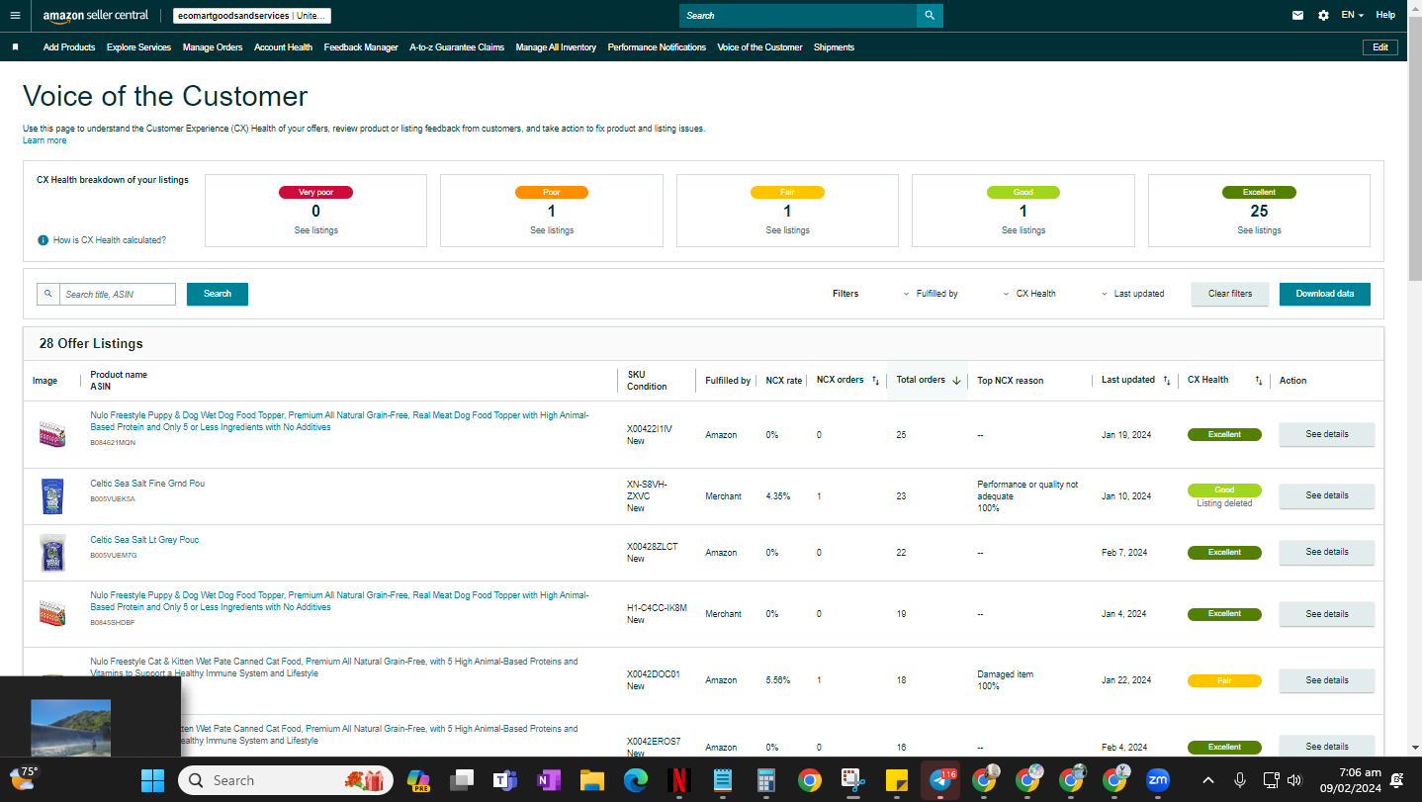Go to Manage Orders
The image size is (1422, 802).
213,47
